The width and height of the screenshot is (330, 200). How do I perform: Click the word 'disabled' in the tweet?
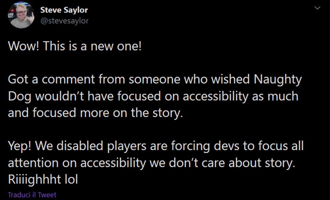(x=80, y=146)
